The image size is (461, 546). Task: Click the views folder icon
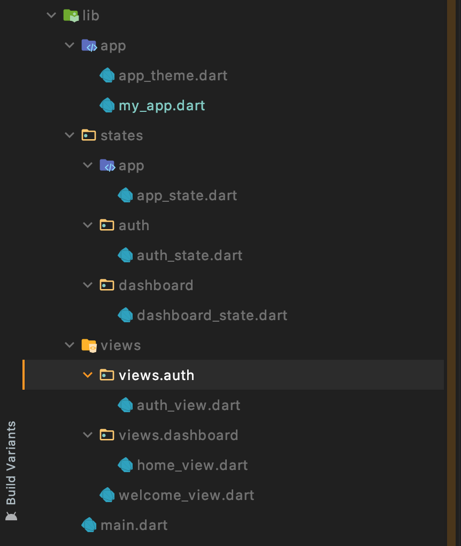click(x=89, y=345)
